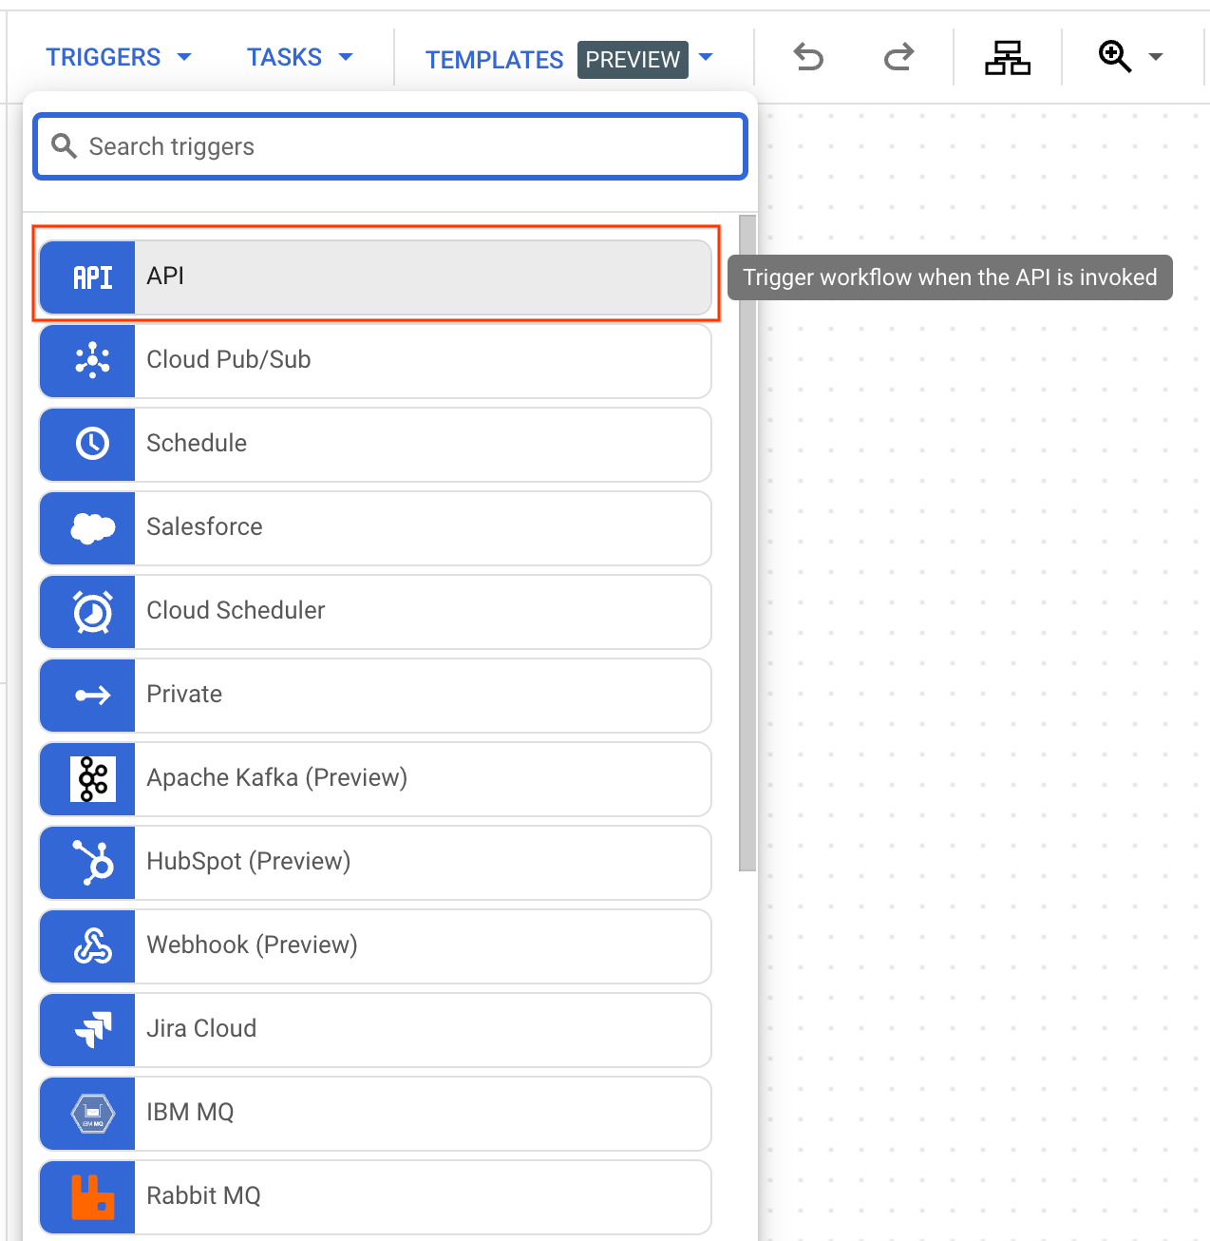Focus the Search triggers field
This screenshot has height=1241, width=1210.
(390, 146)
